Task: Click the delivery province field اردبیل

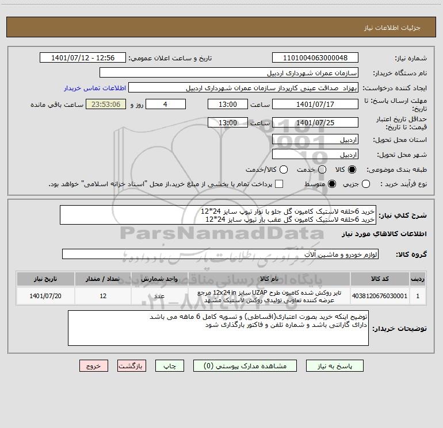Action: click(315, 139)
